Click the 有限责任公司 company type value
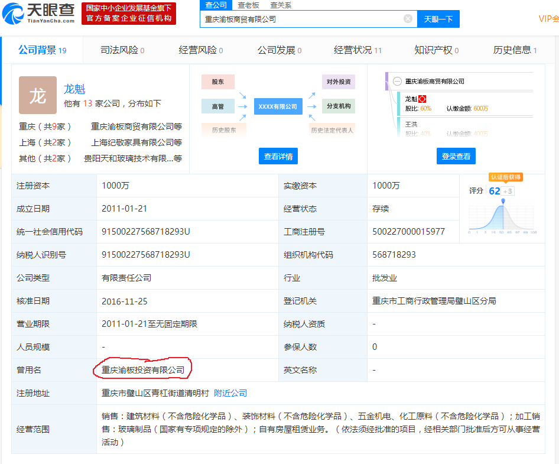The width and height of the screenshot is (559, 464). point(126,278)
